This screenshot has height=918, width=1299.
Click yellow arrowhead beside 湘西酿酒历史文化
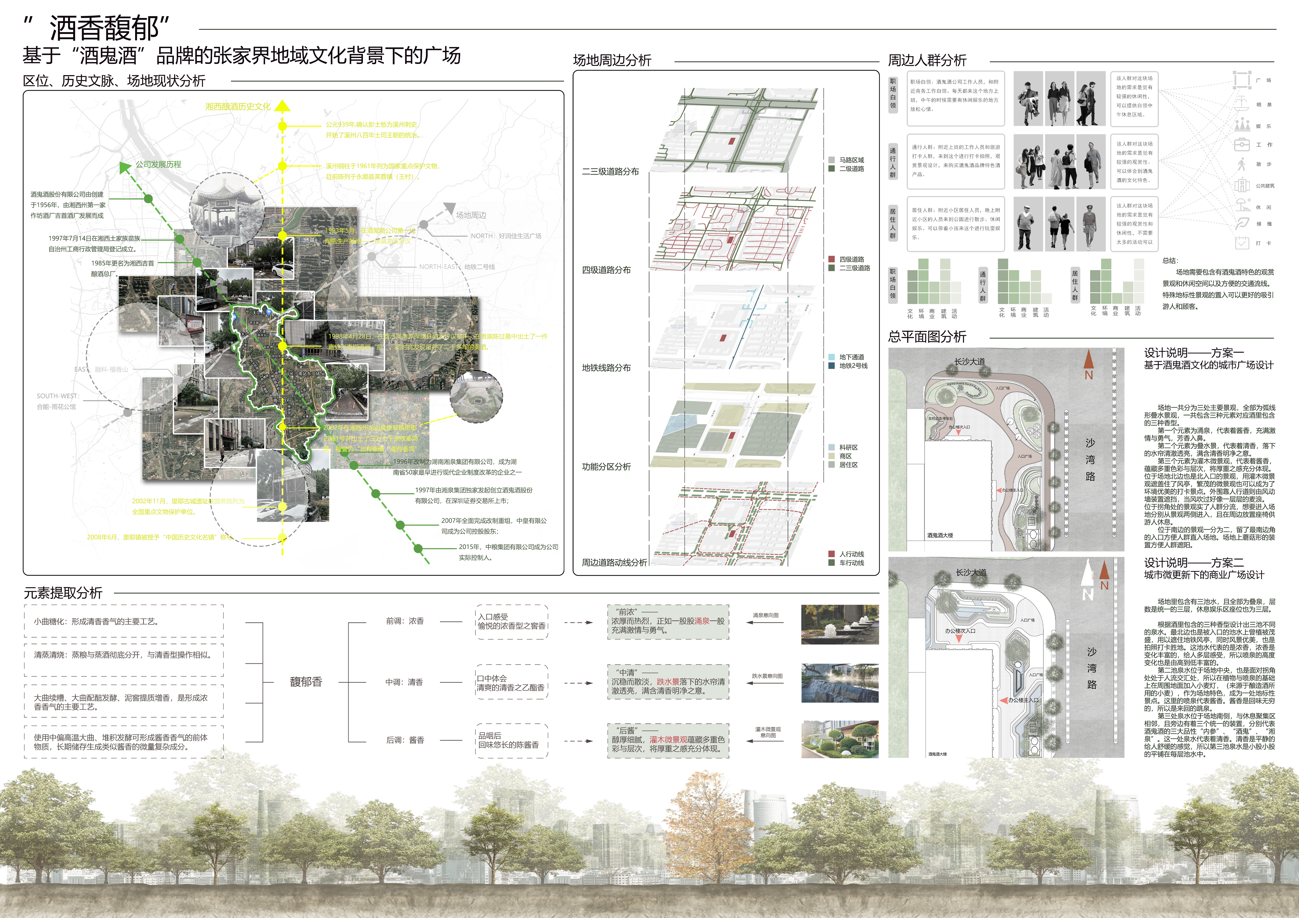tap(282, 105)
